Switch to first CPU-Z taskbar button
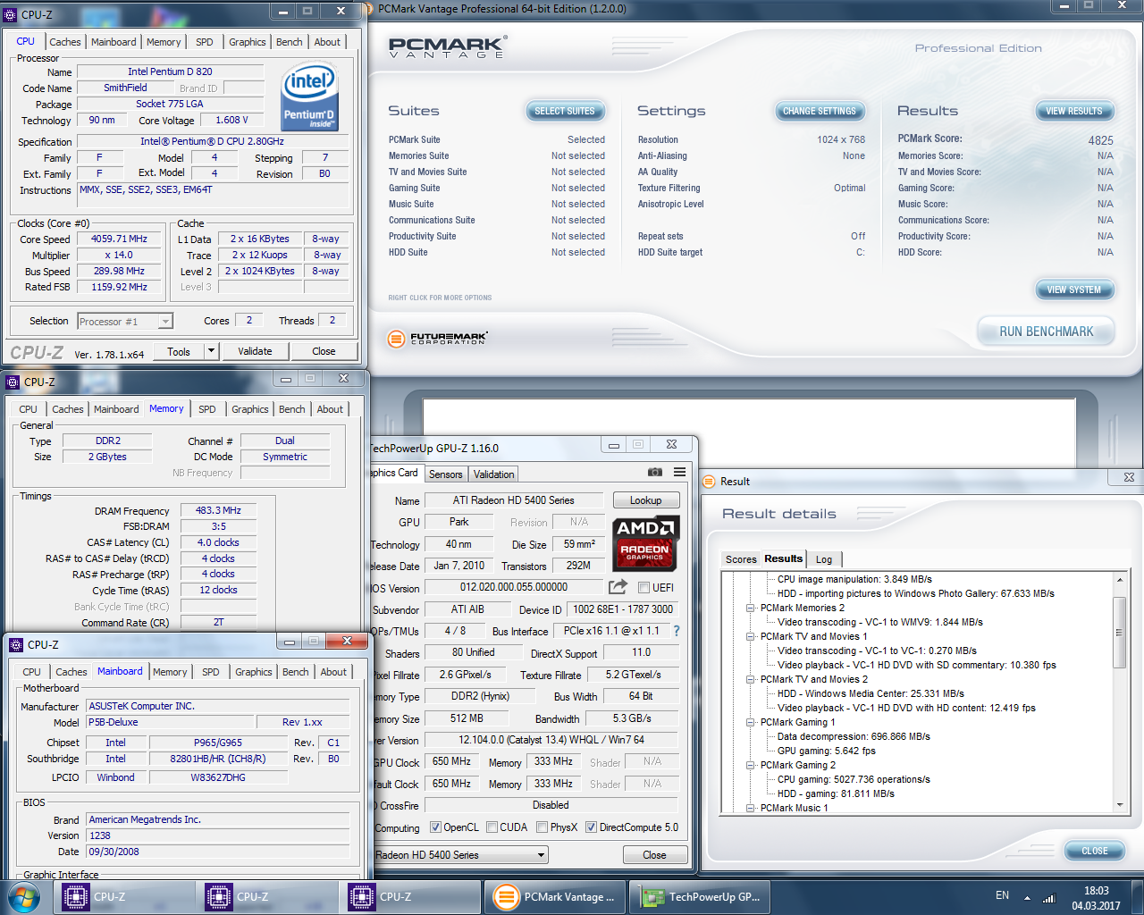 click(122, 897)
